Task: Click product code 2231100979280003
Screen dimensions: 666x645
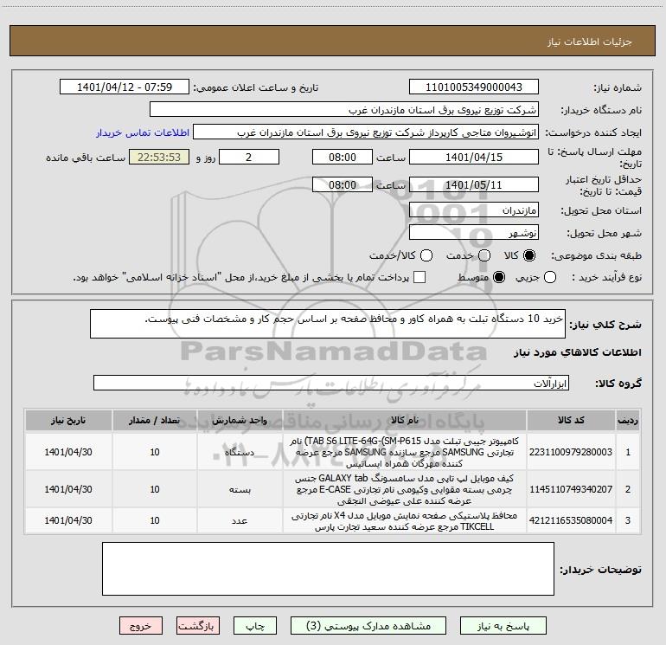Action: pos(571,452)
